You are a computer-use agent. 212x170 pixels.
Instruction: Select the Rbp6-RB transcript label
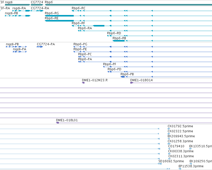pos(119,38)
